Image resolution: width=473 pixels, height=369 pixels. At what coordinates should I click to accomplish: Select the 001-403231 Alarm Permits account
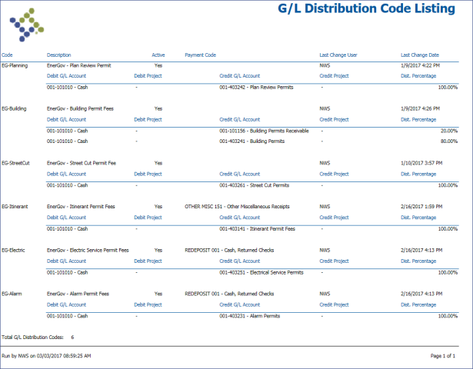pos(248,316)
